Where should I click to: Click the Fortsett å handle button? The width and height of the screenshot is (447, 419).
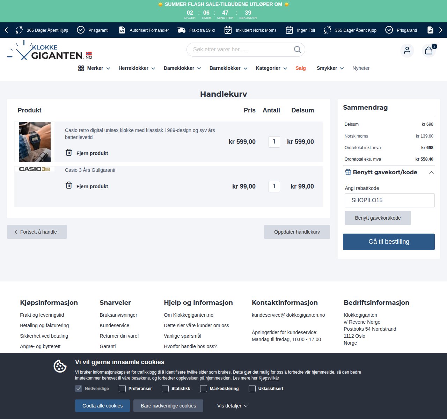[37, 232]
